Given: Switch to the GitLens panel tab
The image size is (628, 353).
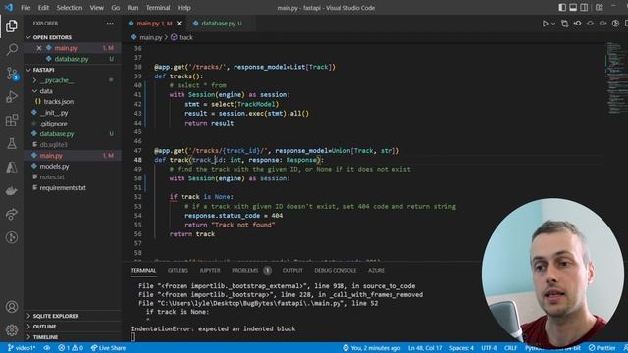Looking at the screenshot, I should 178,271.
